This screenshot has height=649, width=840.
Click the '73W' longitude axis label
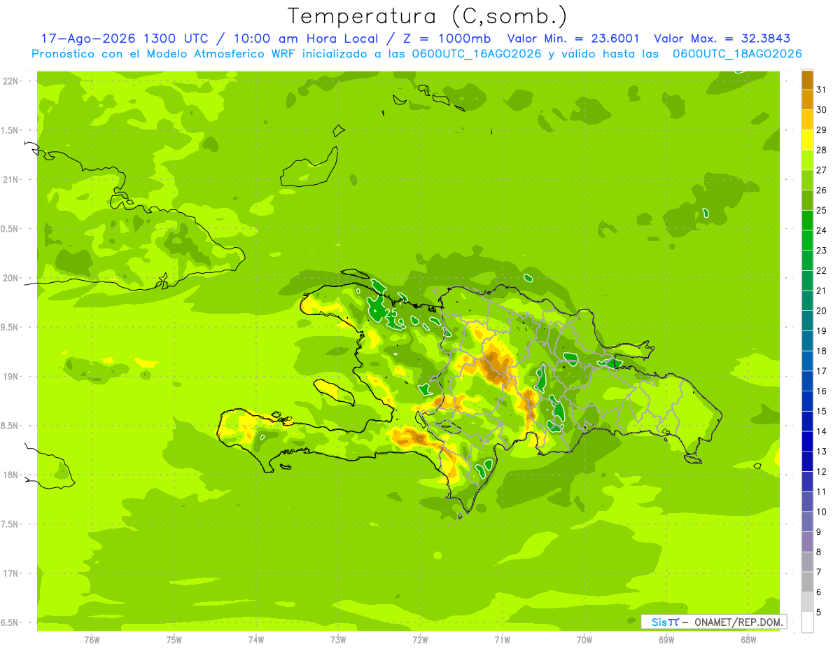[338, 639]
